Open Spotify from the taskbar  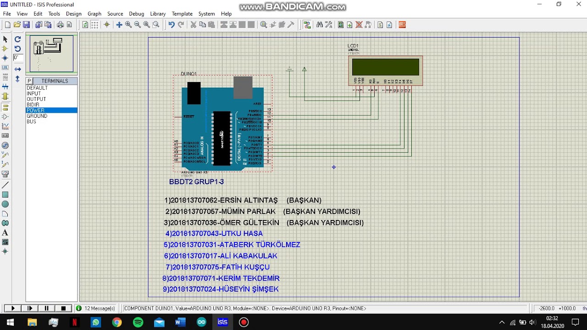pyautogui.click(x=138, y=322)
